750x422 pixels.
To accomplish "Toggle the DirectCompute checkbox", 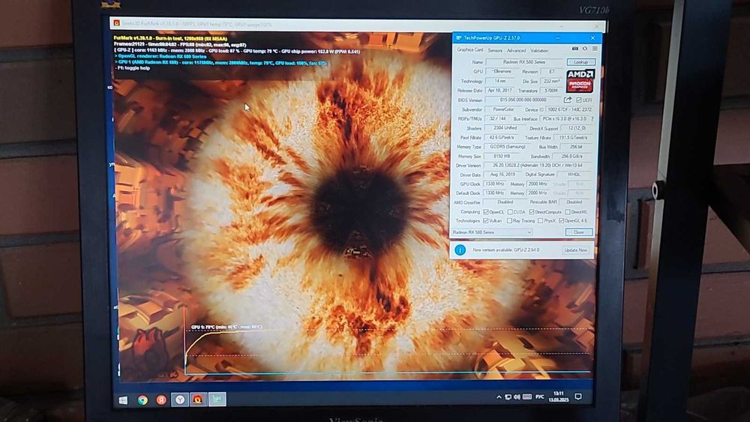I will (532, 211).
